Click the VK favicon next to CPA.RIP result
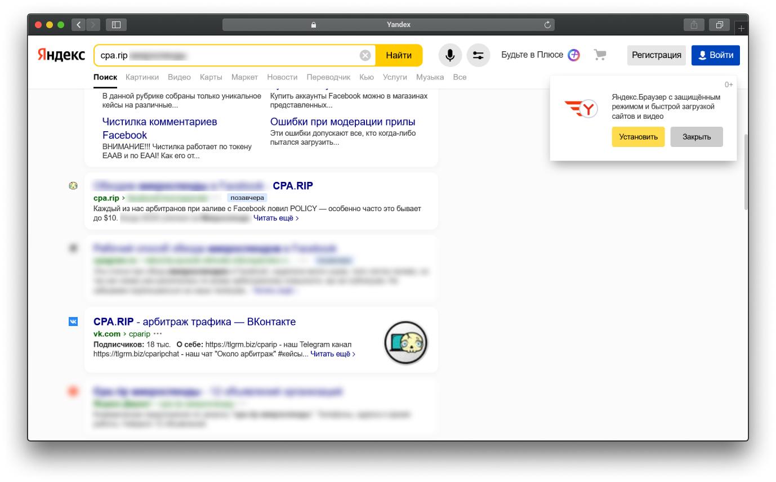 [x=73, y=322]
